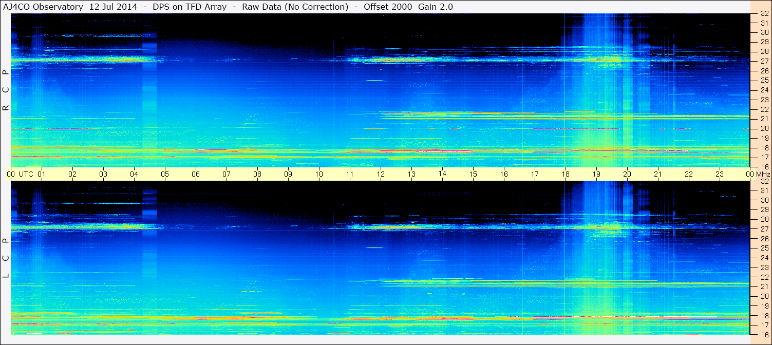
Task: Select the 08 hour marker on time axis
Action: [x=257, y=174]
